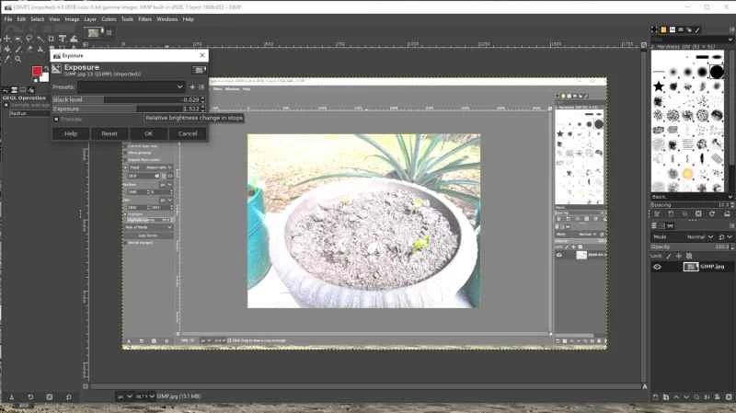The height and width of the screenshot is (413, 736).
Task: Toggle the Preview checkbox in Exposure dialog
Action: (56, 119)
